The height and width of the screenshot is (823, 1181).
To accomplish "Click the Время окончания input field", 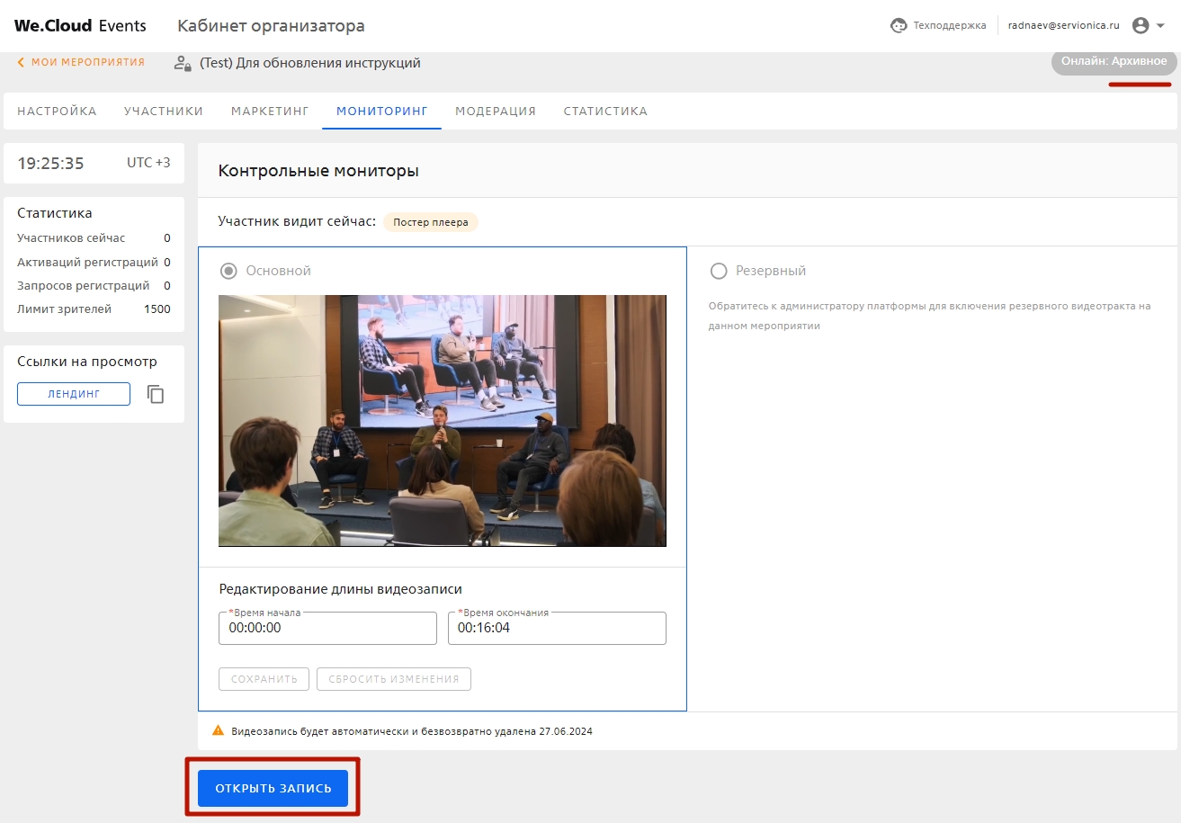I will click(x=557, y=628).
